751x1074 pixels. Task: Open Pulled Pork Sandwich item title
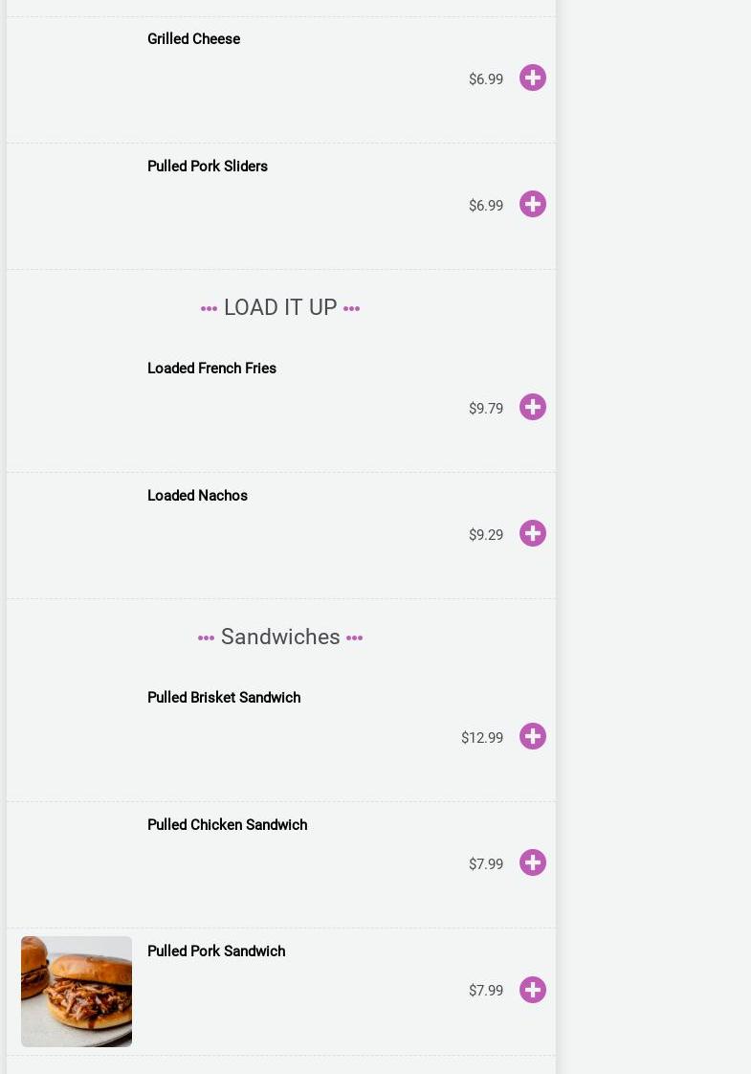(x=216, y=951)
